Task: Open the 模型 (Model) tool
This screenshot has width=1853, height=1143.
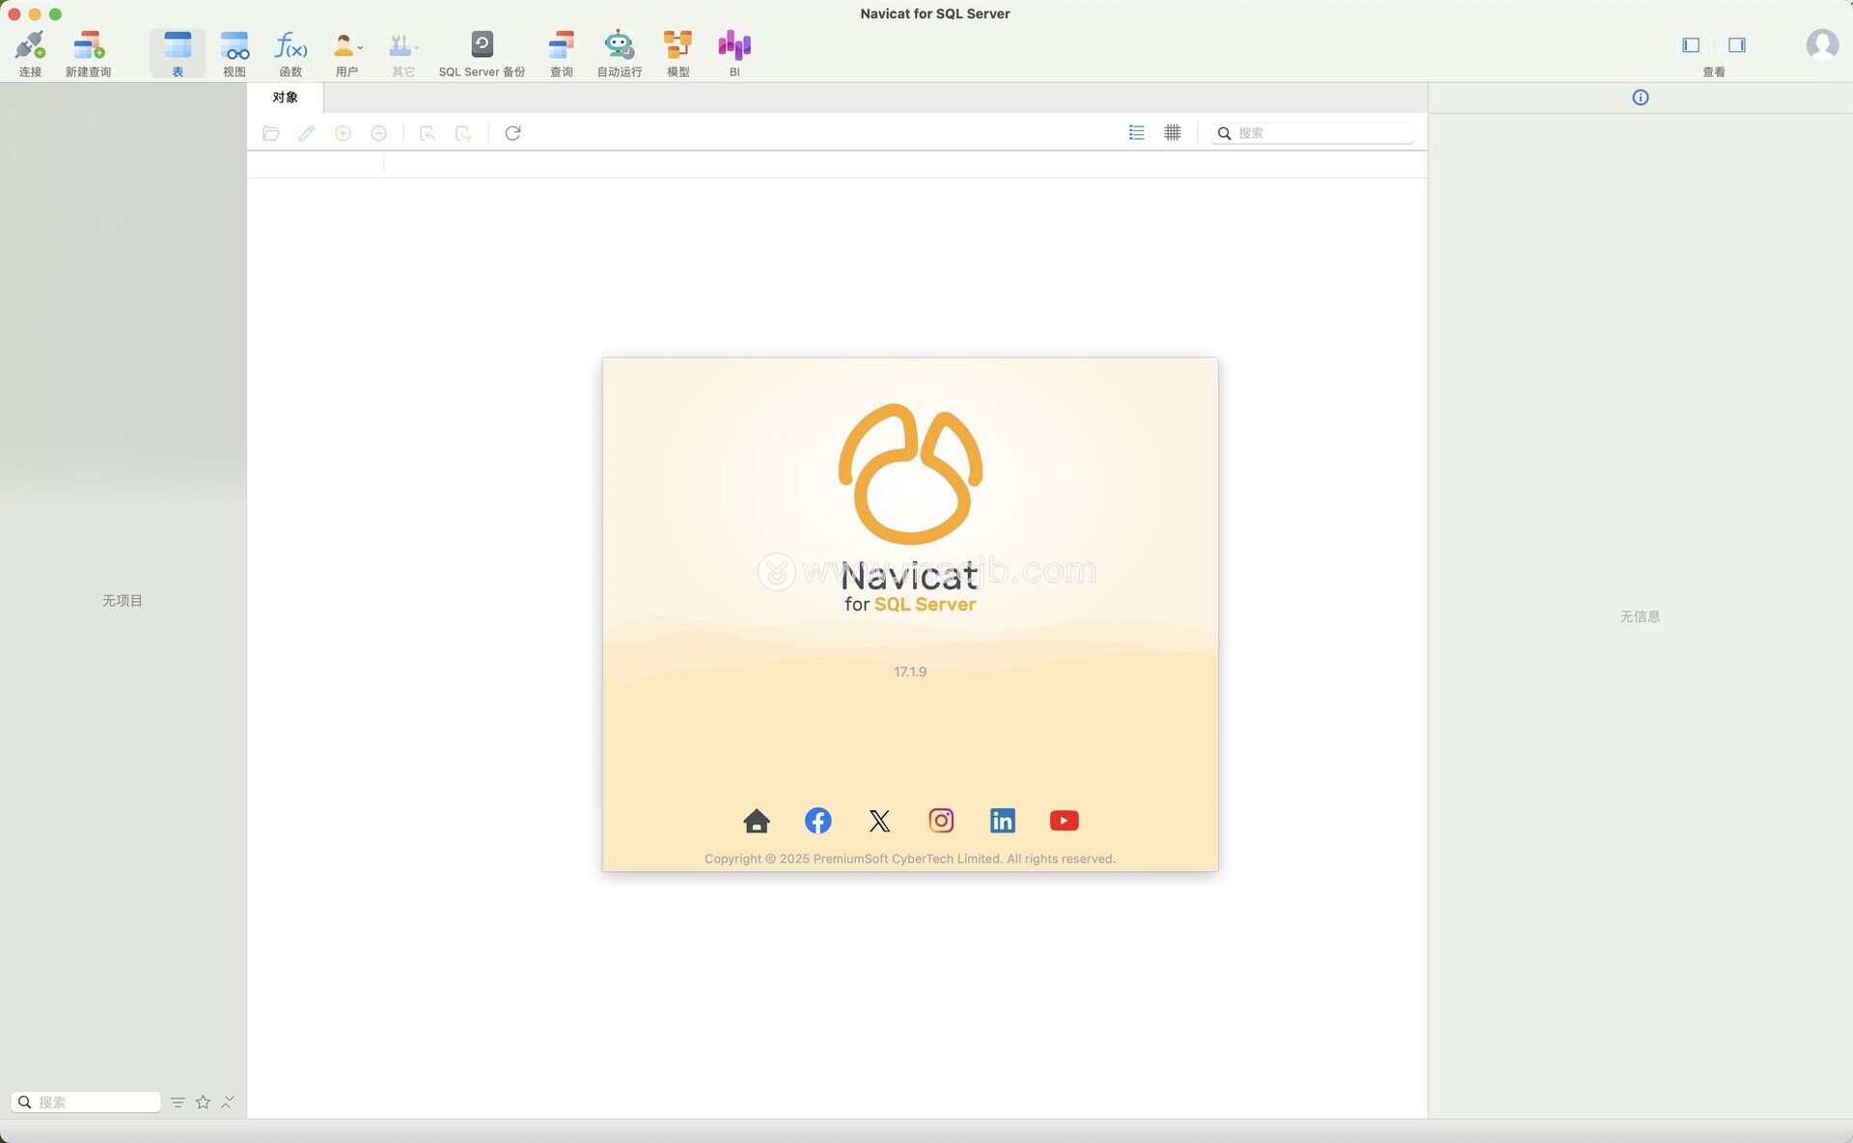Action: click(x=678, y=53)
